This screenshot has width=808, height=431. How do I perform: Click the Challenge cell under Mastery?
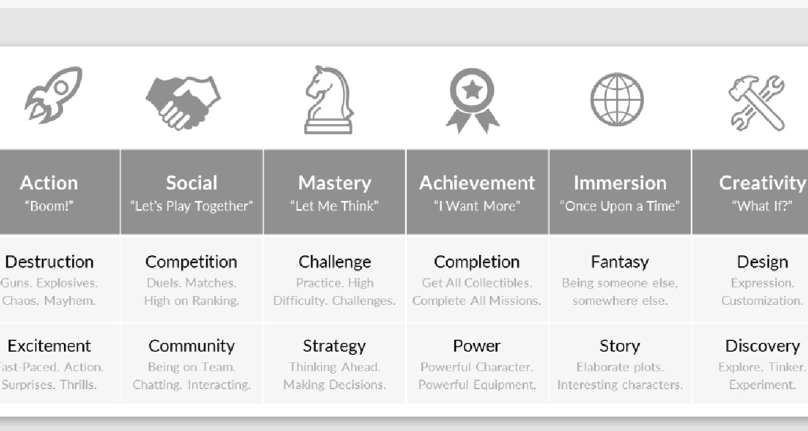click(335, 280)
